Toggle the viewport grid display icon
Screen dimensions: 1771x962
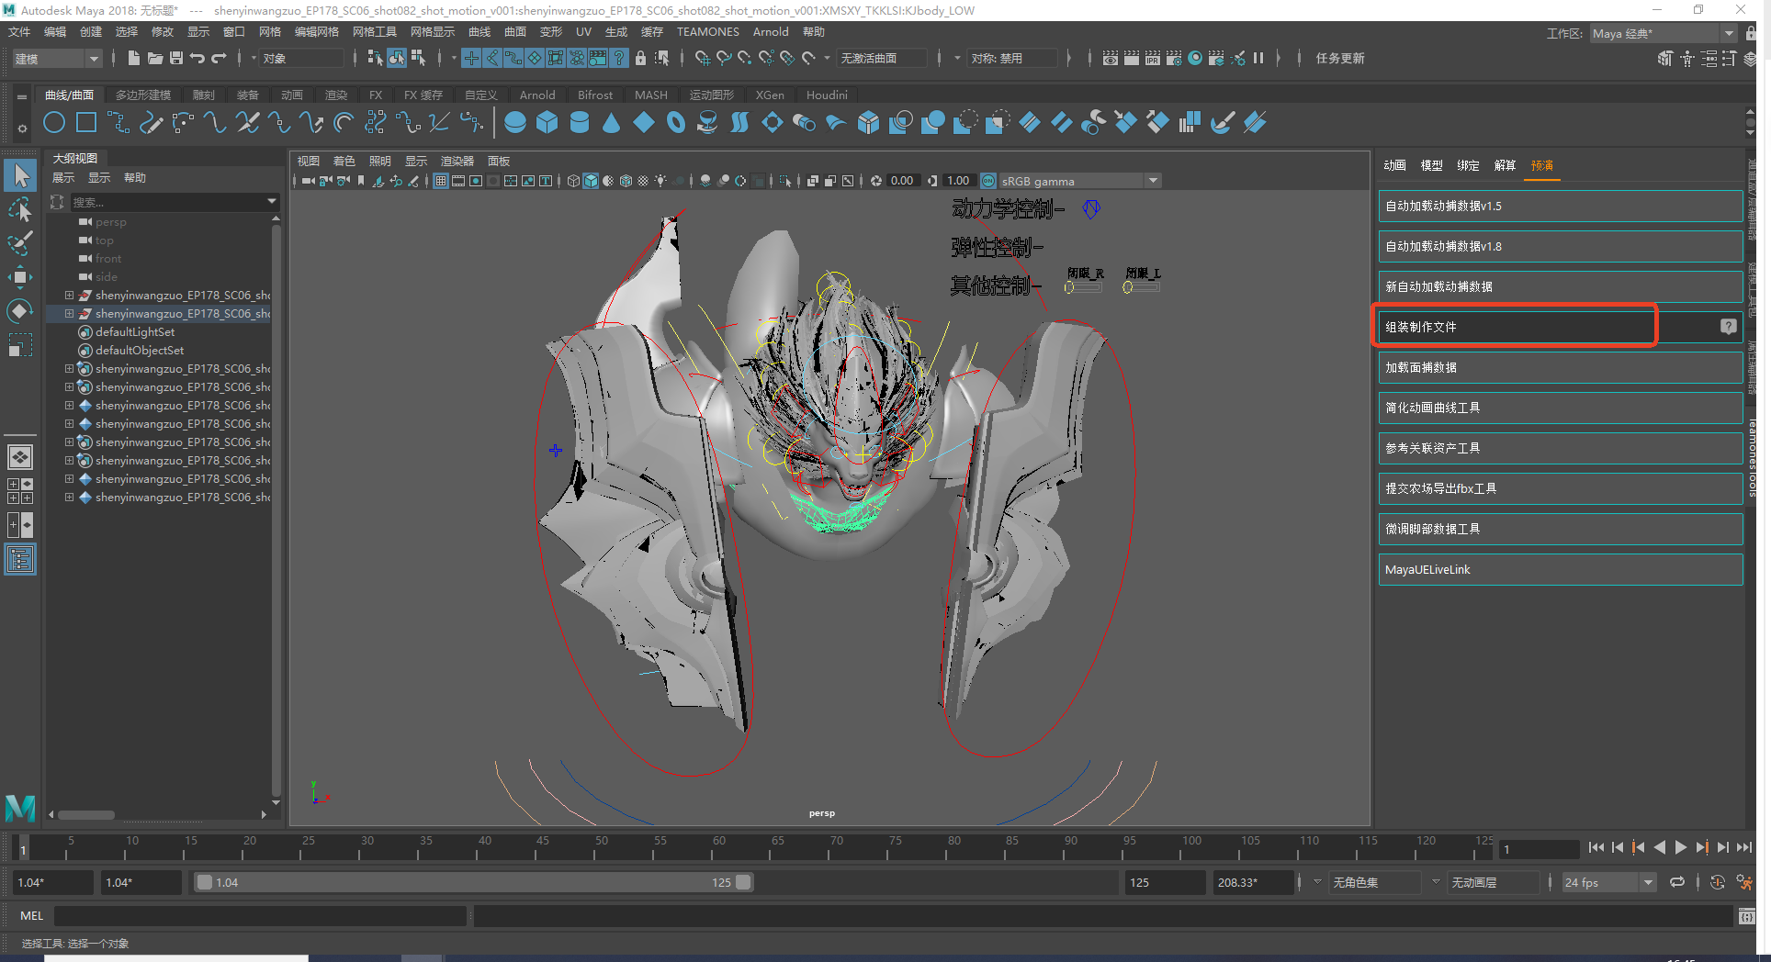[x=441, y=181]
